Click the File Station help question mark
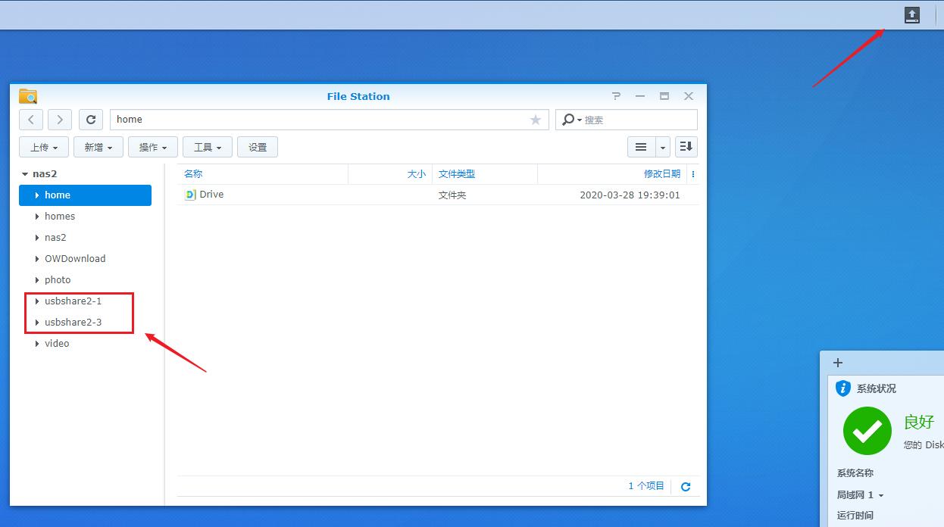 pyautogui.click(x=616, y=96)
